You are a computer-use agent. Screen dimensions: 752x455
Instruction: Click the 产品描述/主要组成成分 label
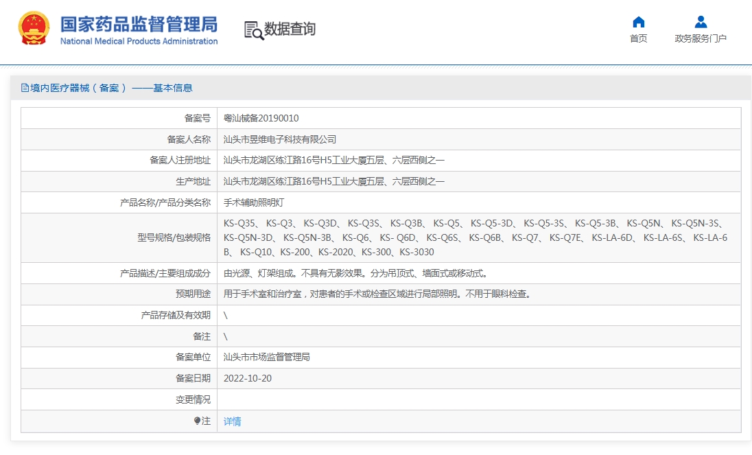[x=165, y=273]
